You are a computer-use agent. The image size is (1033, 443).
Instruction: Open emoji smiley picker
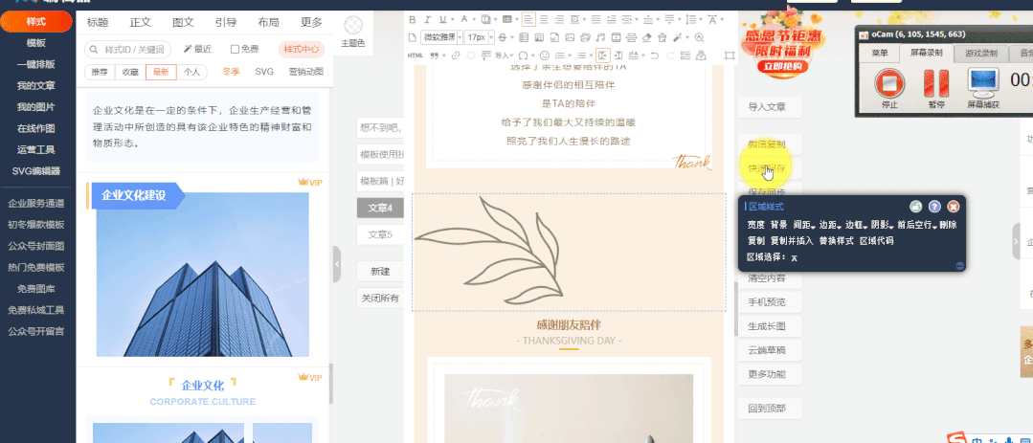point(545,55)
